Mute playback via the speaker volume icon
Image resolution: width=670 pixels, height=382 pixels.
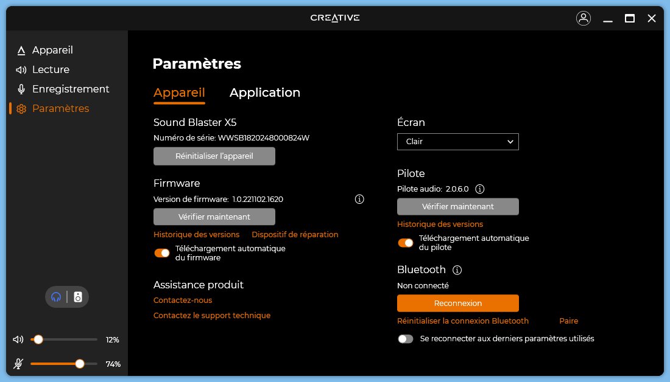click(18, 339)
